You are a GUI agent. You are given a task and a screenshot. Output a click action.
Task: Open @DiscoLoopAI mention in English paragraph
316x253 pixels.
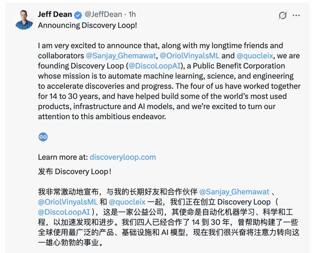[154, 66]
